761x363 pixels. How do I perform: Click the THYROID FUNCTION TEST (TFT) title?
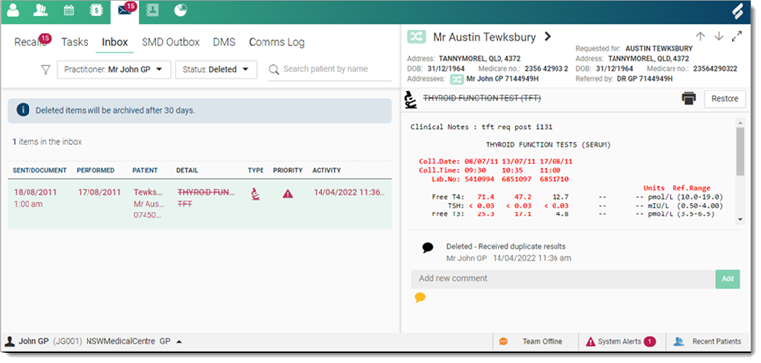(482, 99)
